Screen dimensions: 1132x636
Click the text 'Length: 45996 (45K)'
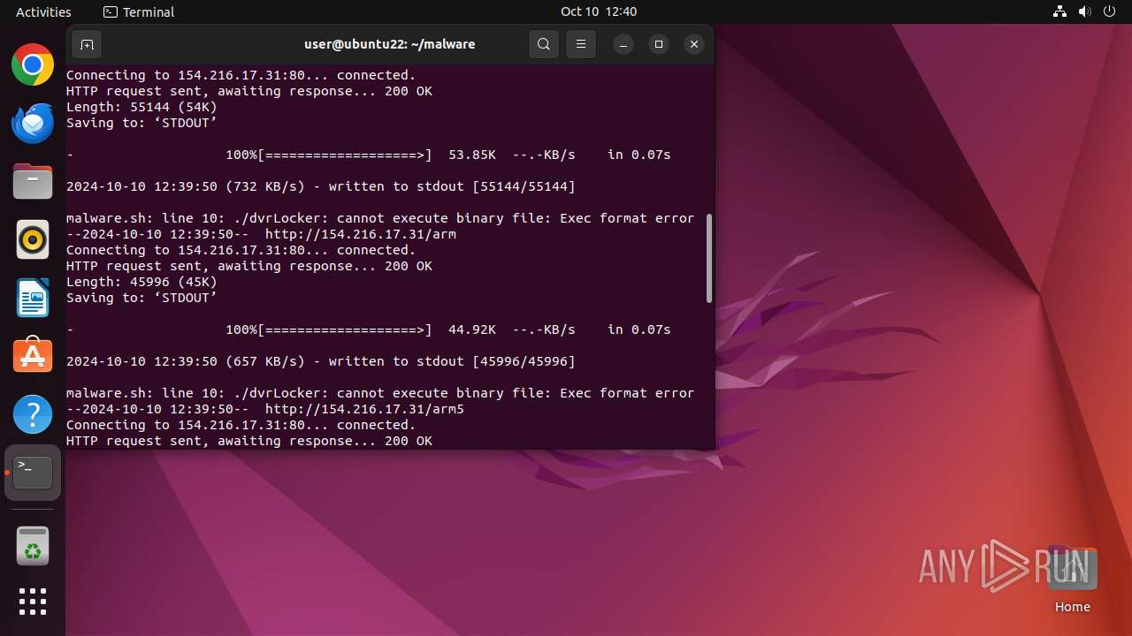tap(141, 282)
